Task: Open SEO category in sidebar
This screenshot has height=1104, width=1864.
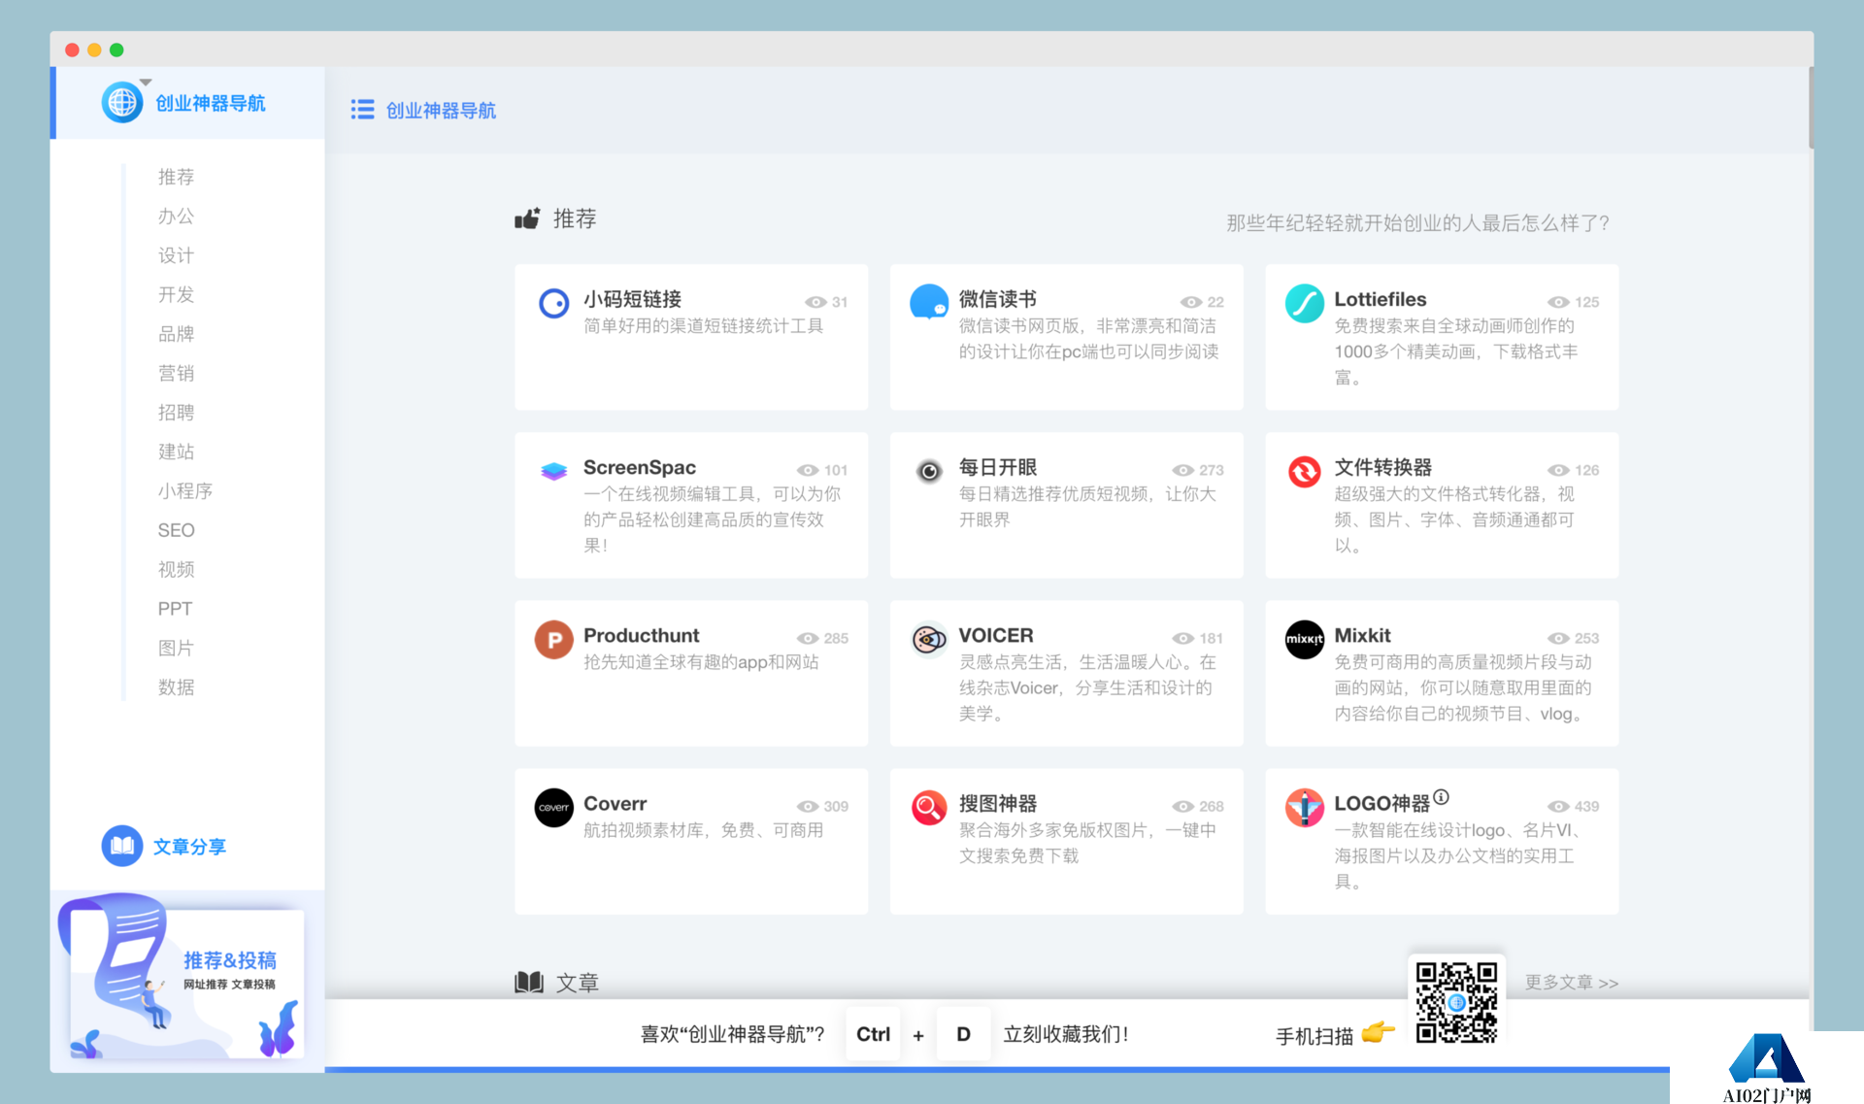Action: (176, 530)
